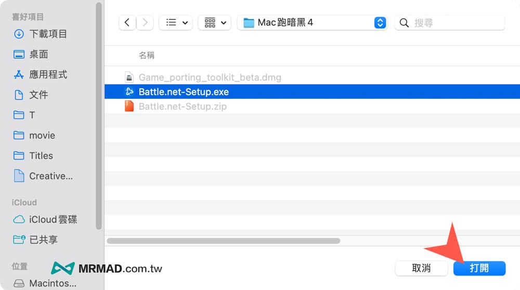
Task: Open 文件 in the sidebar
Action: coord(38,95)
